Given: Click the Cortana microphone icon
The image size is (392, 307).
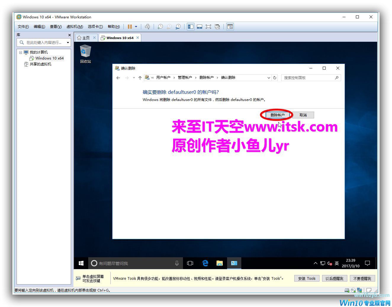Looking at the screenshot, I should 177,263.
